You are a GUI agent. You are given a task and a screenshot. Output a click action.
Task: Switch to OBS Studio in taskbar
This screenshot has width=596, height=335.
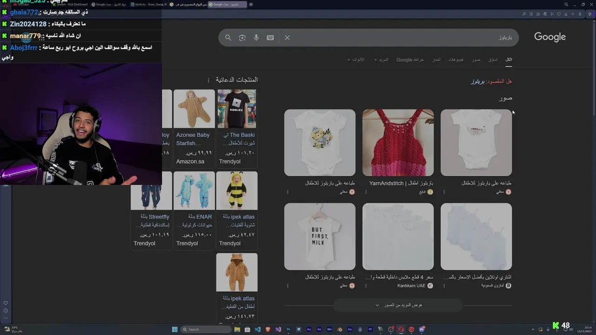point(391,329)
